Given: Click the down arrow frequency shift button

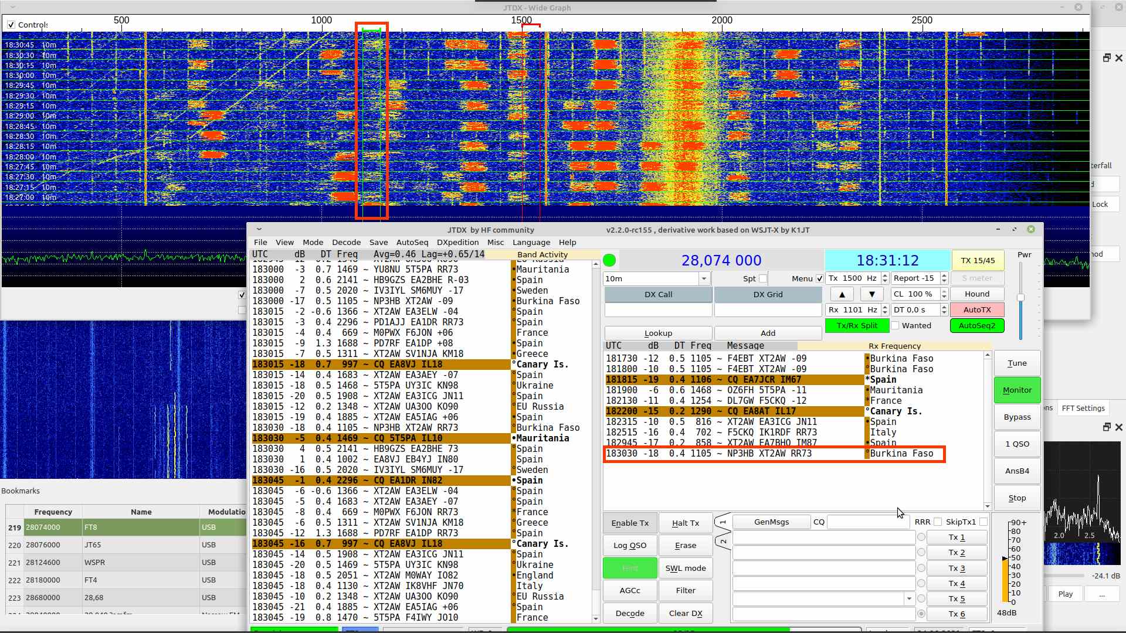Looking at the screenshot, I should click(871, 294).
